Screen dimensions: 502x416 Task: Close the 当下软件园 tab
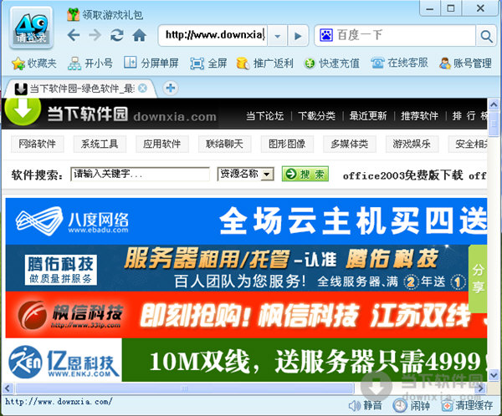tap(143, 88)
